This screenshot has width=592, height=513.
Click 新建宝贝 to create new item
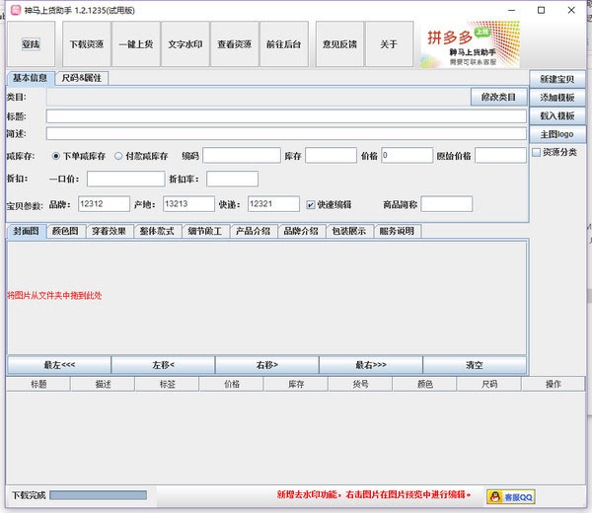[557, 79]
